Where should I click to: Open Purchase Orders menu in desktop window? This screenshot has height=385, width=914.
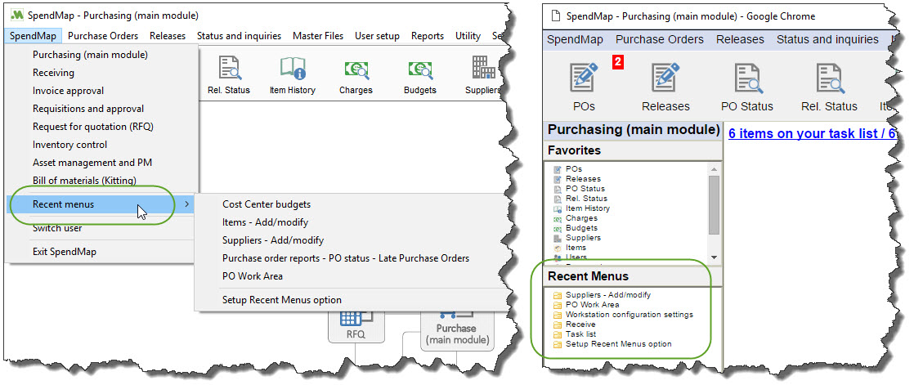click(103, 36)
